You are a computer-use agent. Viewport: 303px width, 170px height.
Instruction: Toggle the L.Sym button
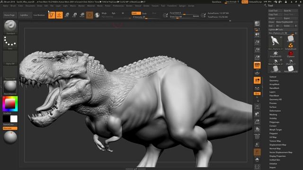(x=257, y=88)
